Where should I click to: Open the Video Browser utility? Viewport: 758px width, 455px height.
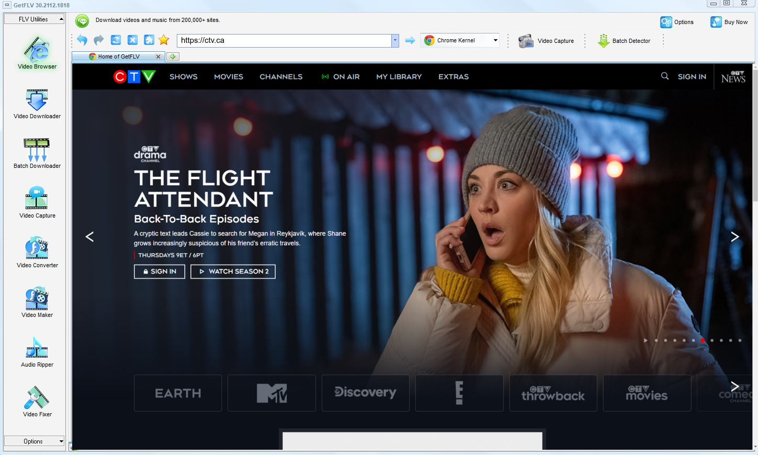coord(37,52)
